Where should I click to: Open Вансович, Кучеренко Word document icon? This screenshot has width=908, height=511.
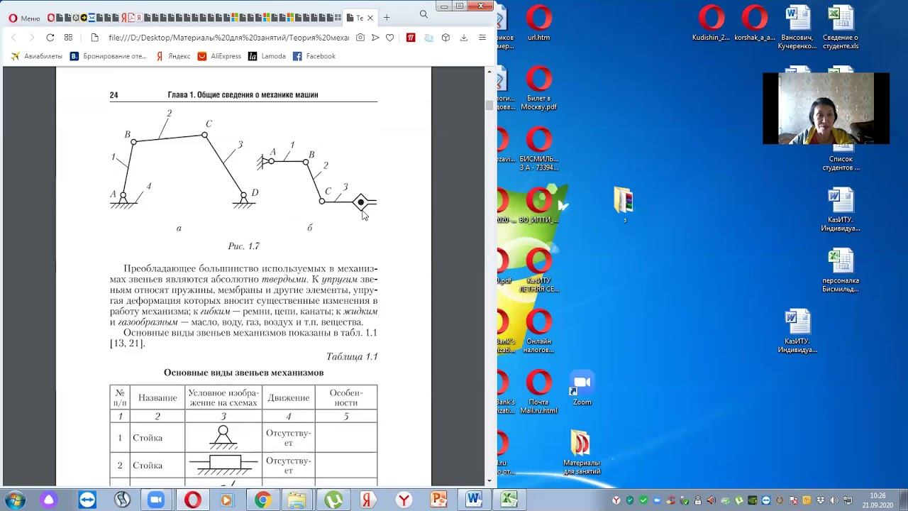[797, 28]
